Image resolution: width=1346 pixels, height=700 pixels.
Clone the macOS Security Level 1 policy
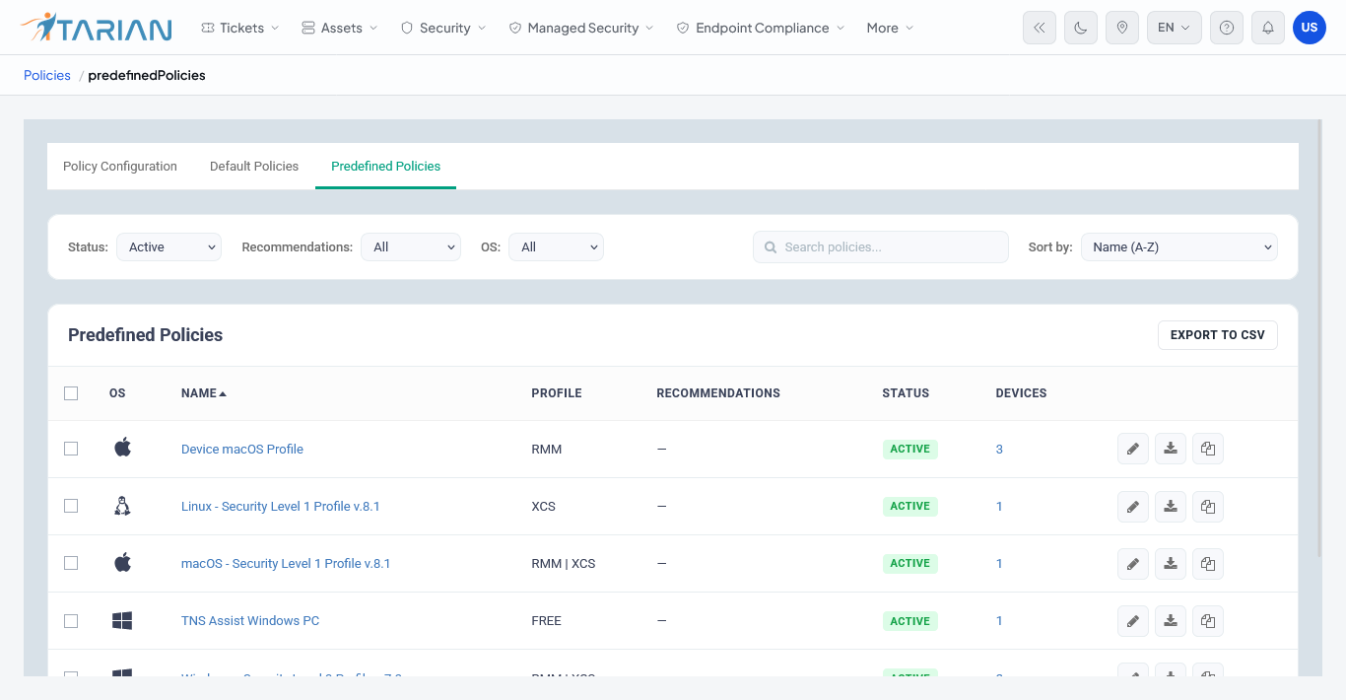coord(1208,564)
